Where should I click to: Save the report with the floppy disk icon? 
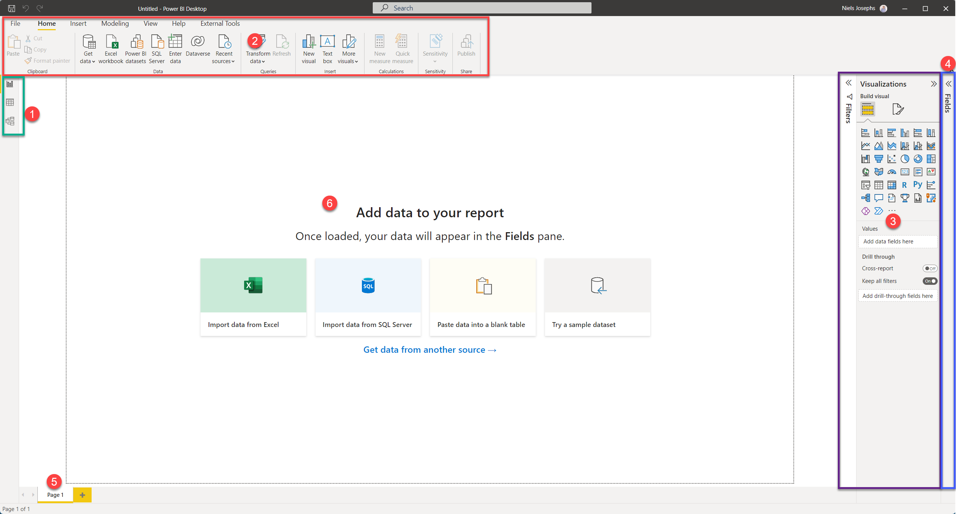[x=12, y=8]
